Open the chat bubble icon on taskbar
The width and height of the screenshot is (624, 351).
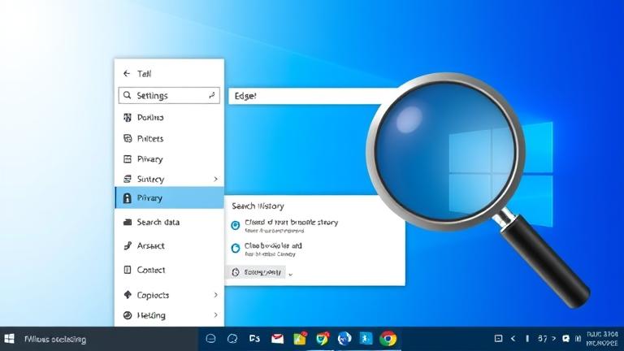[232, 339]
